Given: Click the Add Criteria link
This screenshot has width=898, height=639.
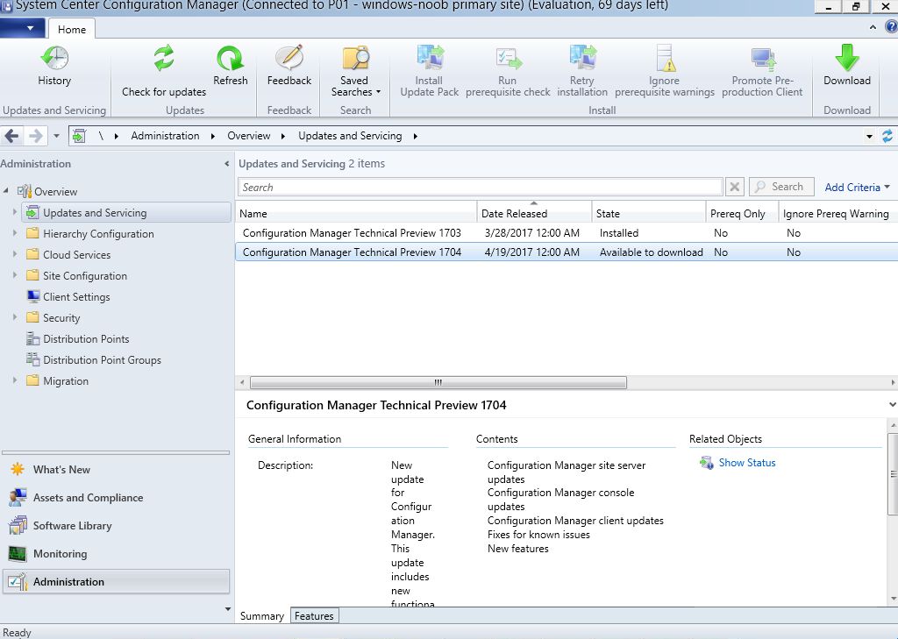Looking at the screenshot, I should [x=857, y=188].
